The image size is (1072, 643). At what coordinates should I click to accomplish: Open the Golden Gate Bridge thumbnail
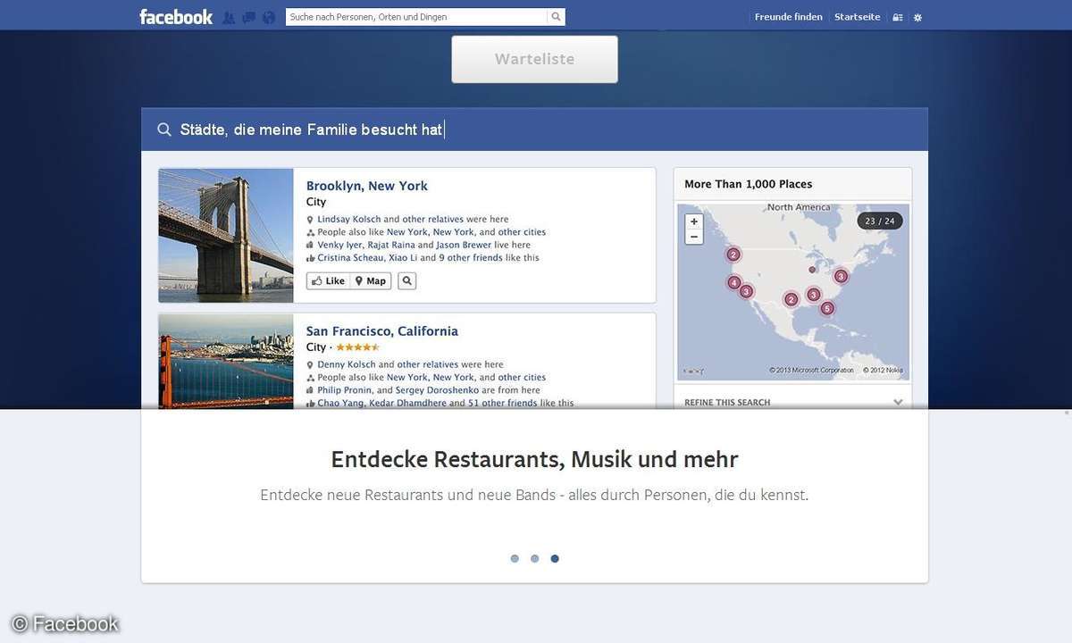pyautogui.click(x=226, y=362)
